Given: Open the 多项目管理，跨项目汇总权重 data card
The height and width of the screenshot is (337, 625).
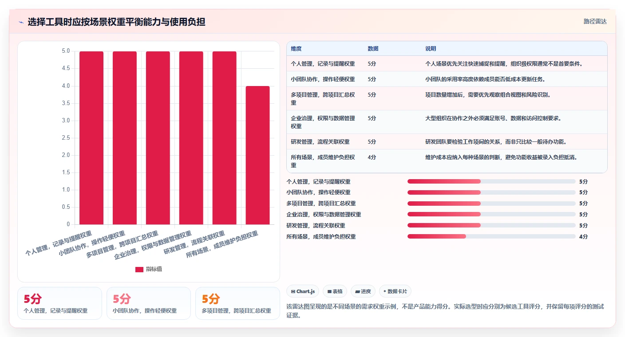Looking at the screenshot, I should coord(237,303).
